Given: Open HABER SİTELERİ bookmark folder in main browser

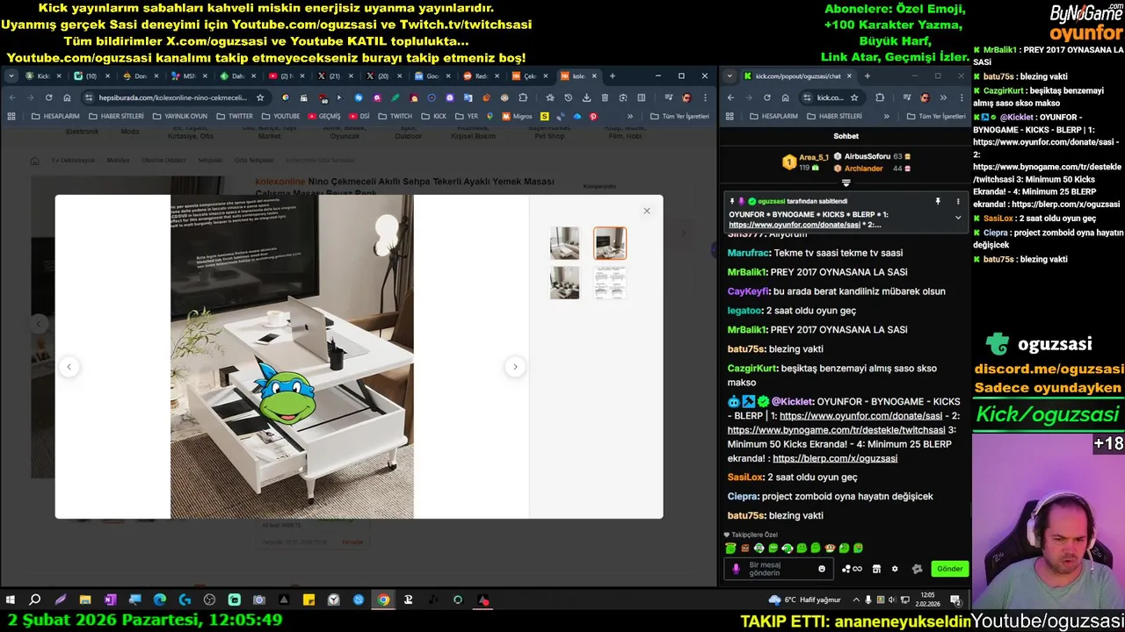Looking at the screenshot, I should tap(115, 116).
